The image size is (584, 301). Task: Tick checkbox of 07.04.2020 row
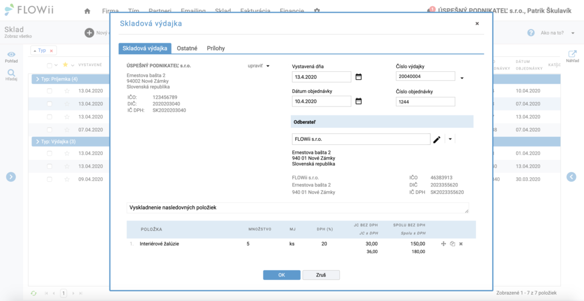[50, 129]
